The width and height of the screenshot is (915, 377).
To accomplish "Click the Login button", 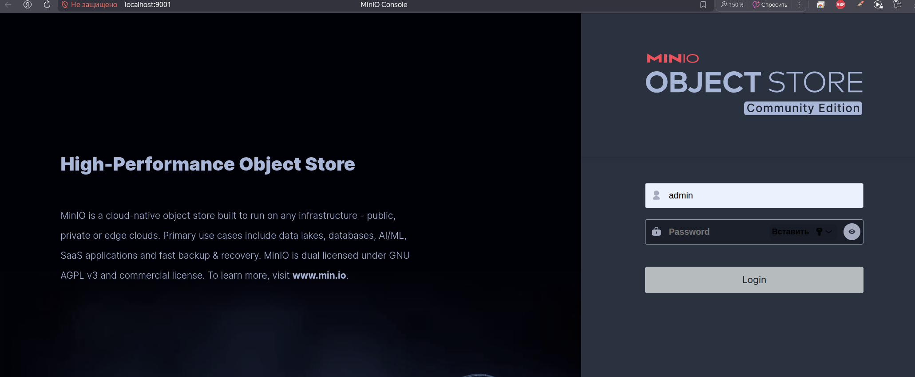I will coord(754,280).
